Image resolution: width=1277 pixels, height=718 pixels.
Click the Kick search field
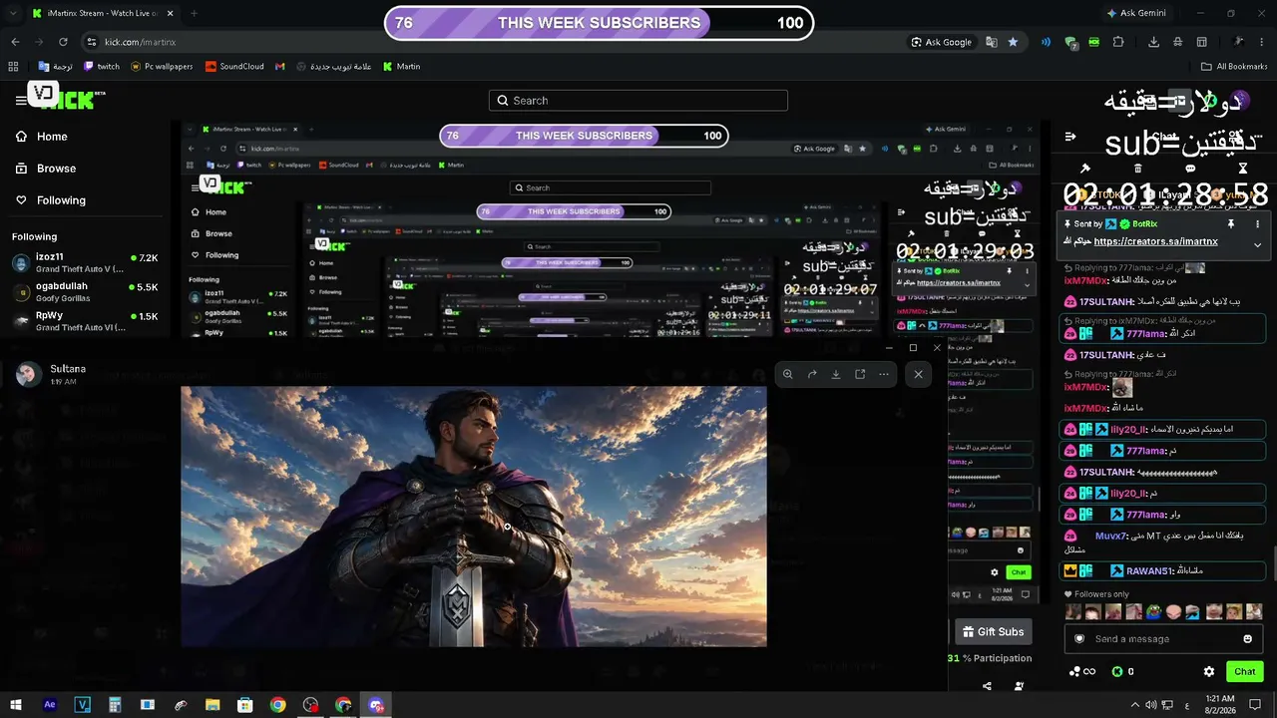(638, 101)
